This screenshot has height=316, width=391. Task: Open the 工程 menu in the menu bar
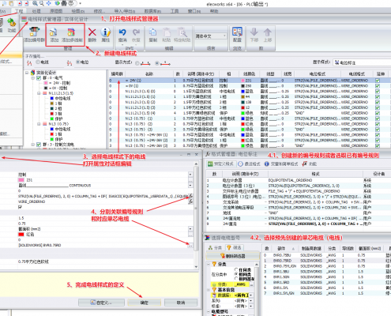(19, 11)
